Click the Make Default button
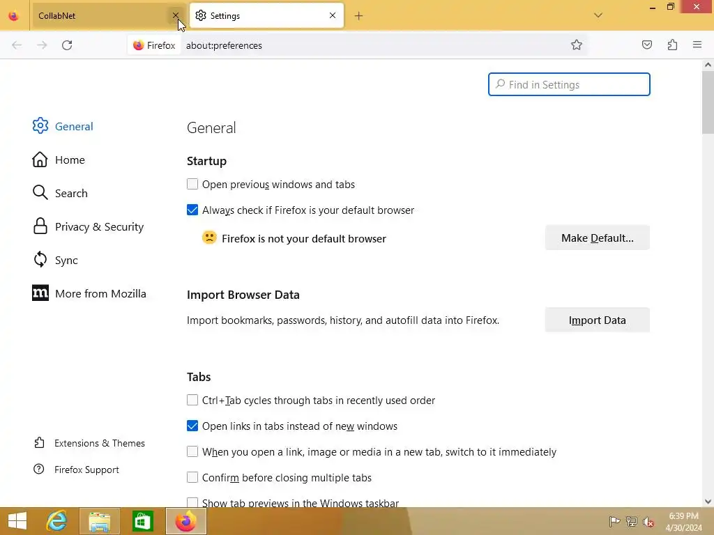 [x=598, y=238]
